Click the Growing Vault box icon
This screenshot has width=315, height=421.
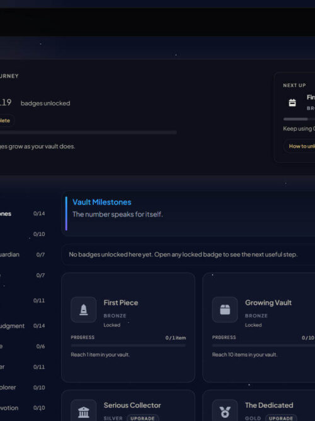[225, 309]
